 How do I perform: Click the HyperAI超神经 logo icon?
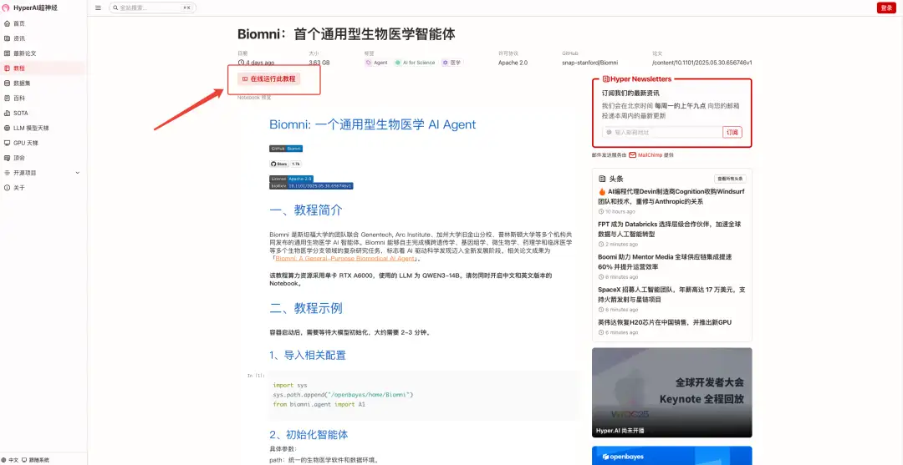click(x=7, y=8)
